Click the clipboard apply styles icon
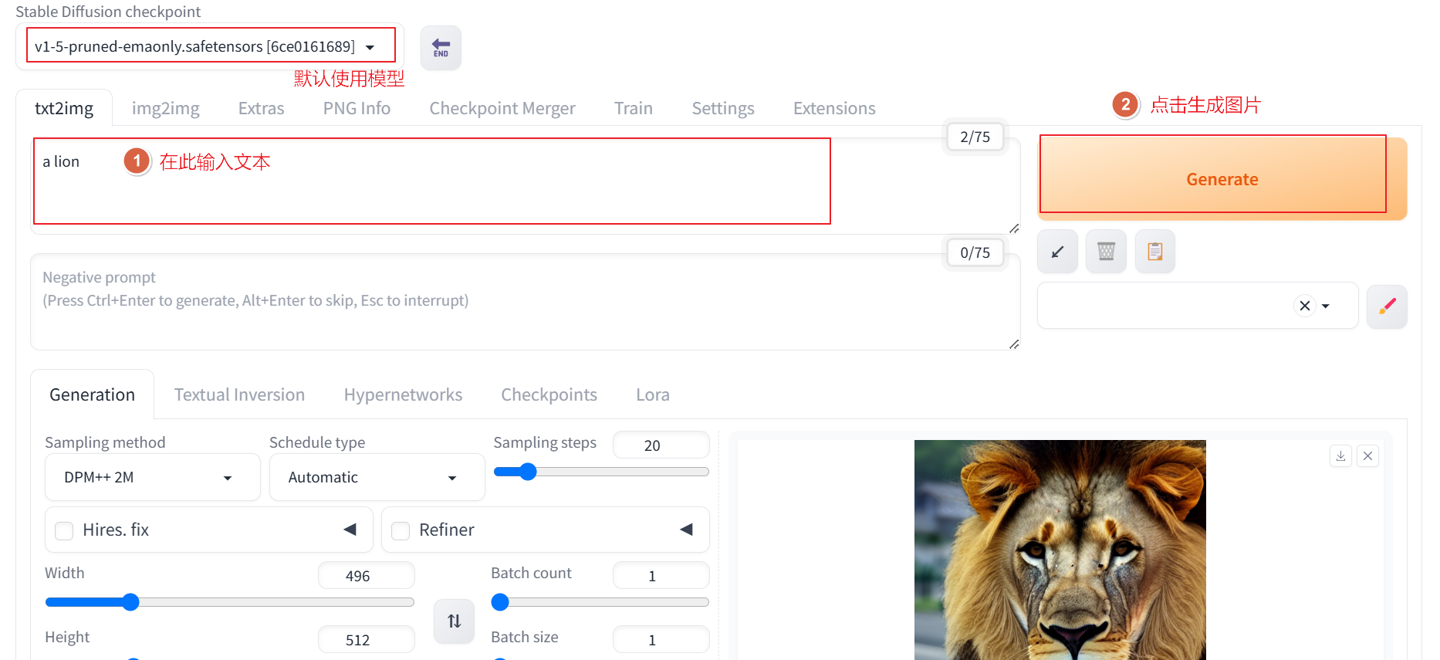This screenshot has height=660, width=1440. pos(1154,252)
